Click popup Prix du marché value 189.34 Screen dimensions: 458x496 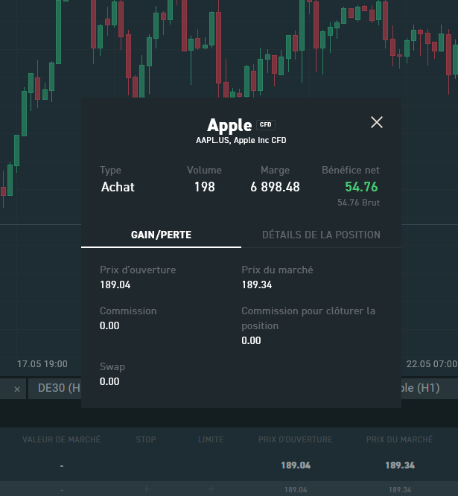point(257,284)
